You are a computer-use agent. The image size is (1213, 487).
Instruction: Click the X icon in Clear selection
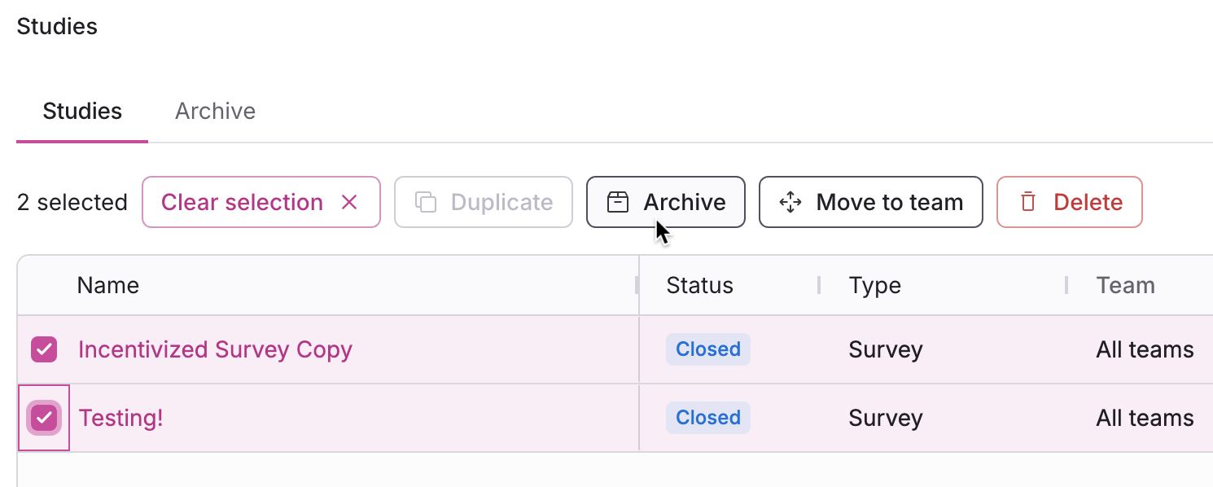point(349,202)
